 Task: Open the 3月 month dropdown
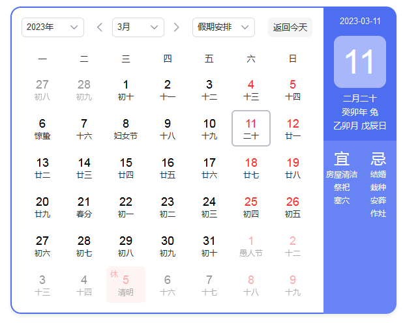tap(138, 27)
